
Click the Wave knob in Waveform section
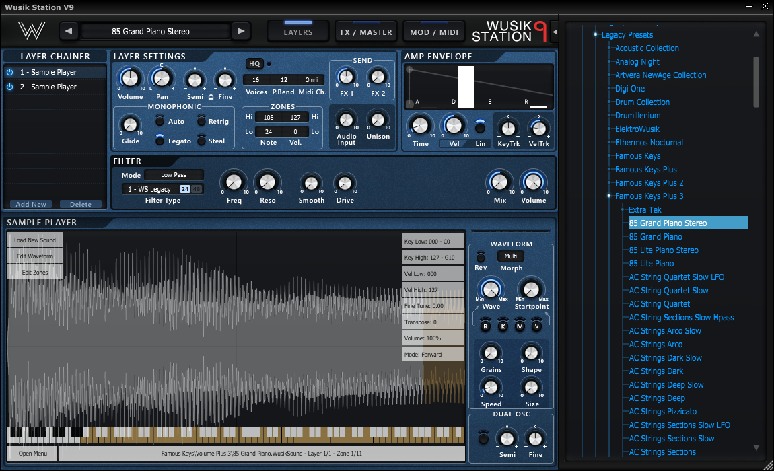pyautogui.click(x=491, y=289)
